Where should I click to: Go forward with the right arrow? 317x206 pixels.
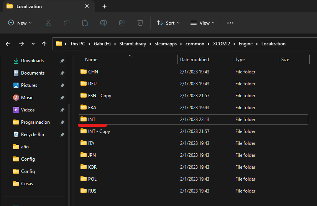coord(21,44)
